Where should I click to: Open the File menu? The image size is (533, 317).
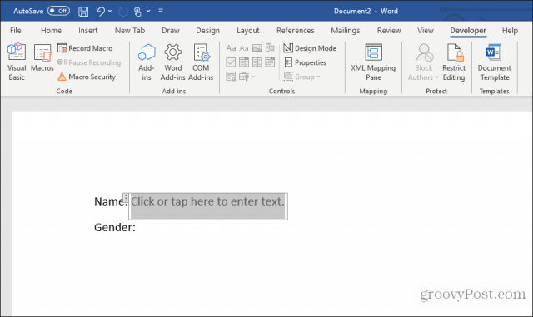click(x=16, y=31)
